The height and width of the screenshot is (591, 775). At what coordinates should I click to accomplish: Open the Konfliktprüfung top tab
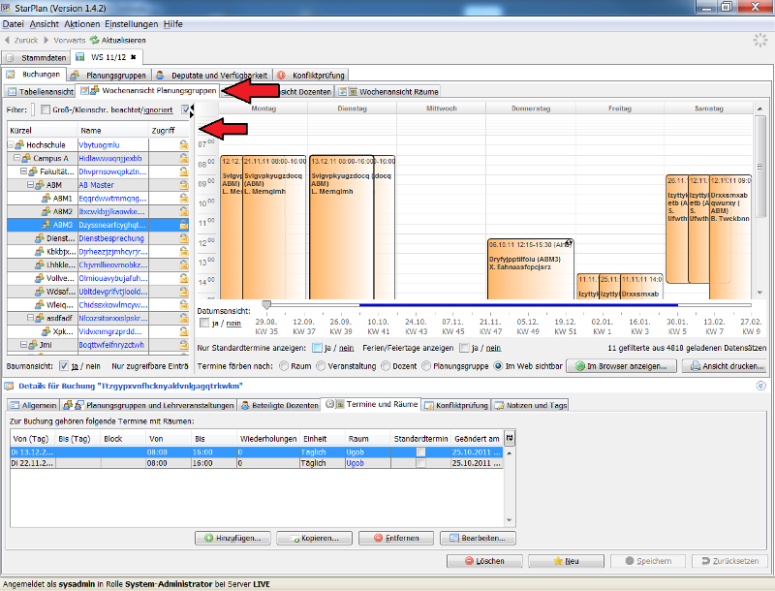click(x=311, y=76)
